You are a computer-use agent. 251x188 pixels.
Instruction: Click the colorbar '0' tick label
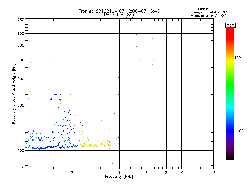235,94
